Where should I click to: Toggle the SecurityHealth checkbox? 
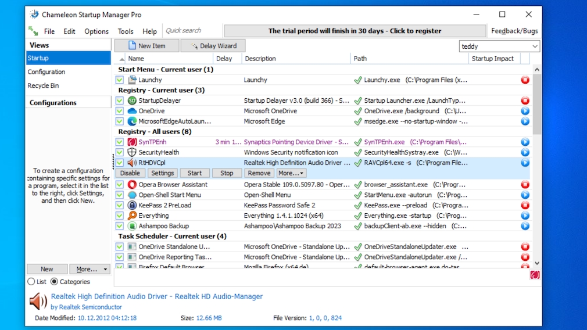(x=119, y=152)
